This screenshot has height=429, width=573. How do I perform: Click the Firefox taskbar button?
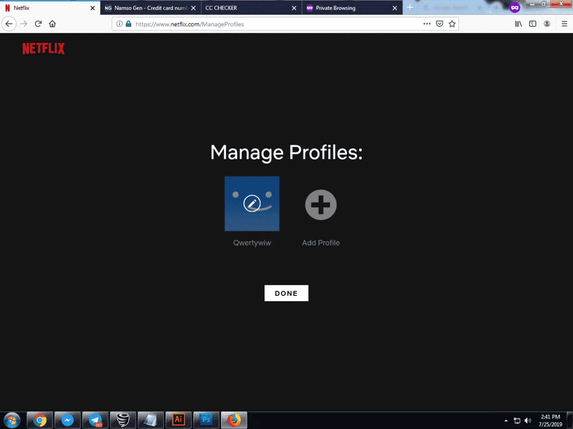233,420
